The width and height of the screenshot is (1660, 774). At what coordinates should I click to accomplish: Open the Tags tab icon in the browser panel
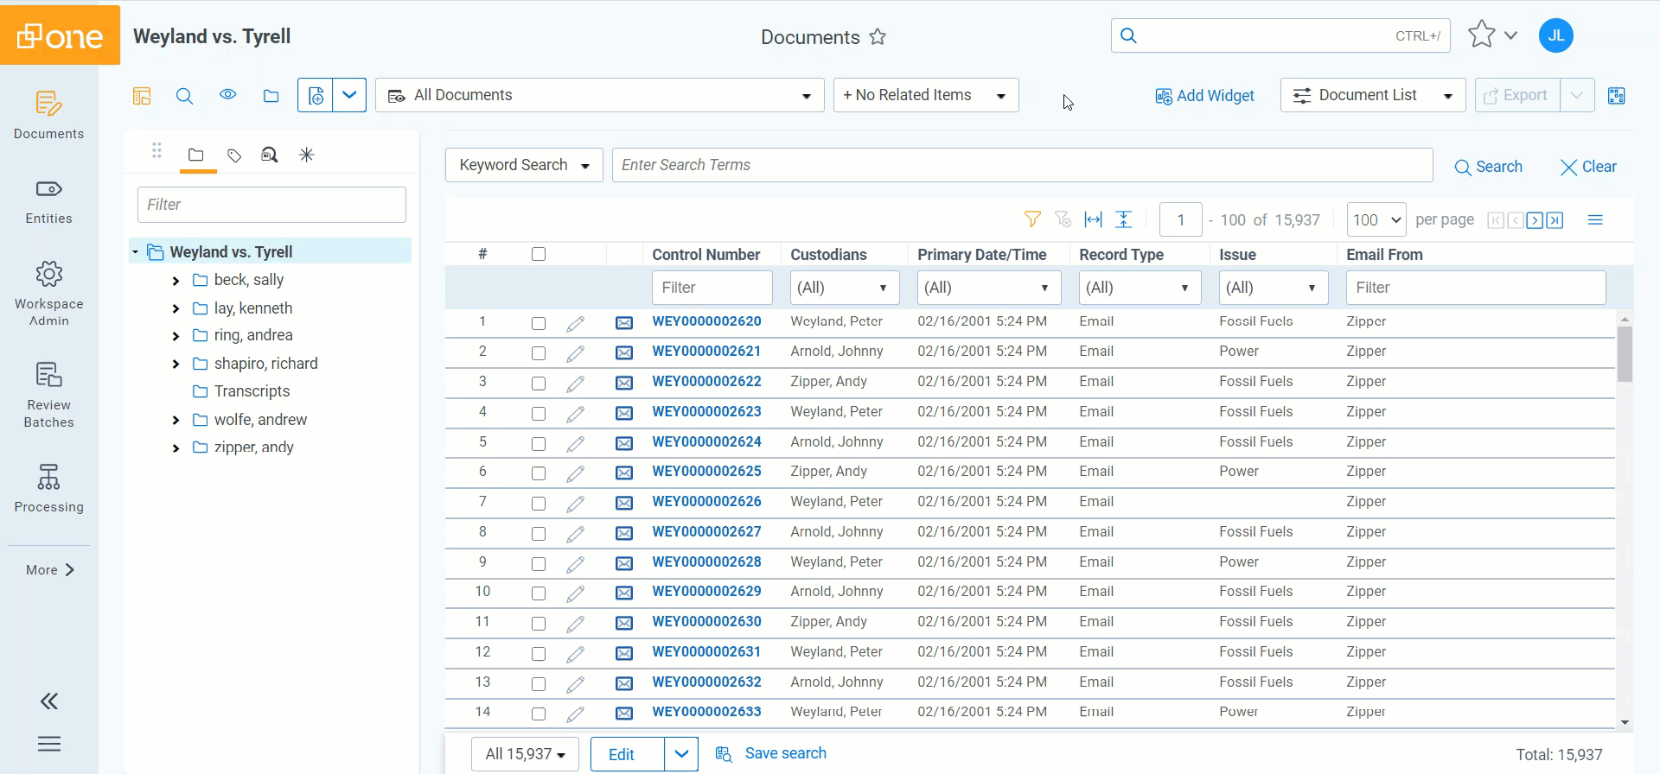coord(233,155)
